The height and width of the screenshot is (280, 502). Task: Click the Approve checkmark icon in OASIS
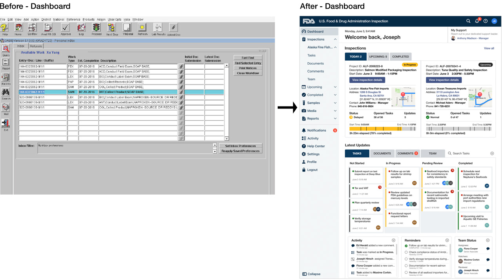pyautogui.click(x=65, y=27)
